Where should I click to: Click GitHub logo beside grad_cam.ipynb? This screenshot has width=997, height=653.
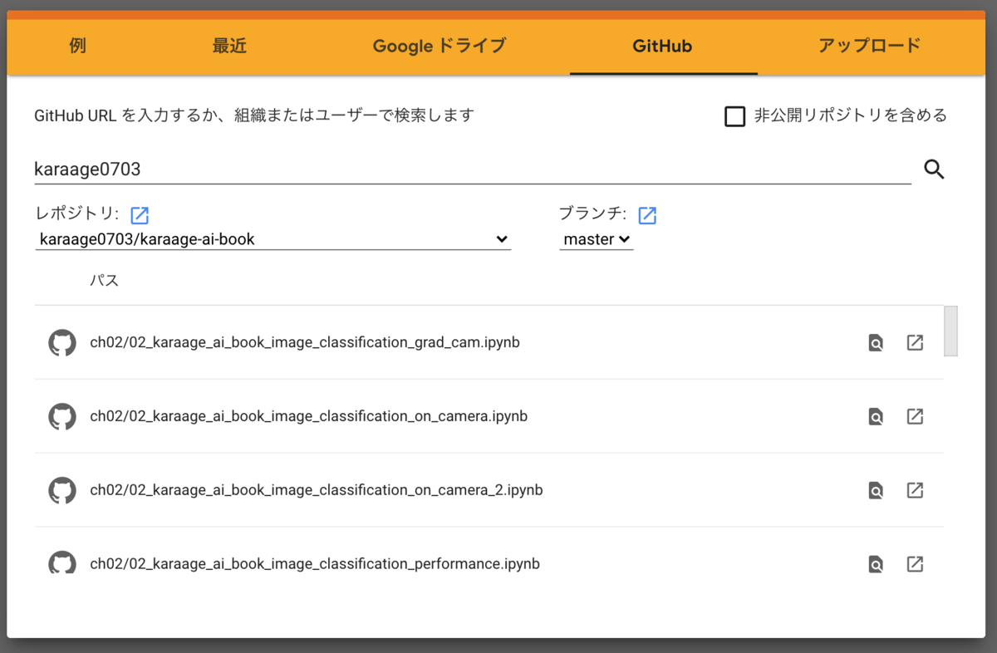(x=62, y=342)
